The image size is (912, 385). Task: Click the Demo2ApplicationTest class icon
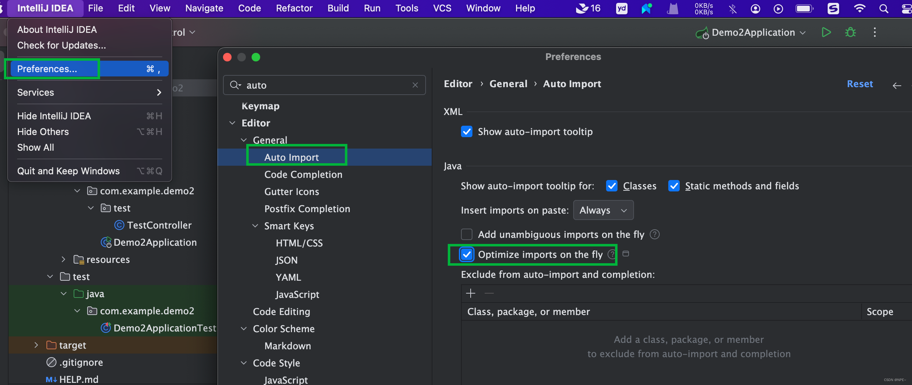pyautogui.click(x=106, y=327)
